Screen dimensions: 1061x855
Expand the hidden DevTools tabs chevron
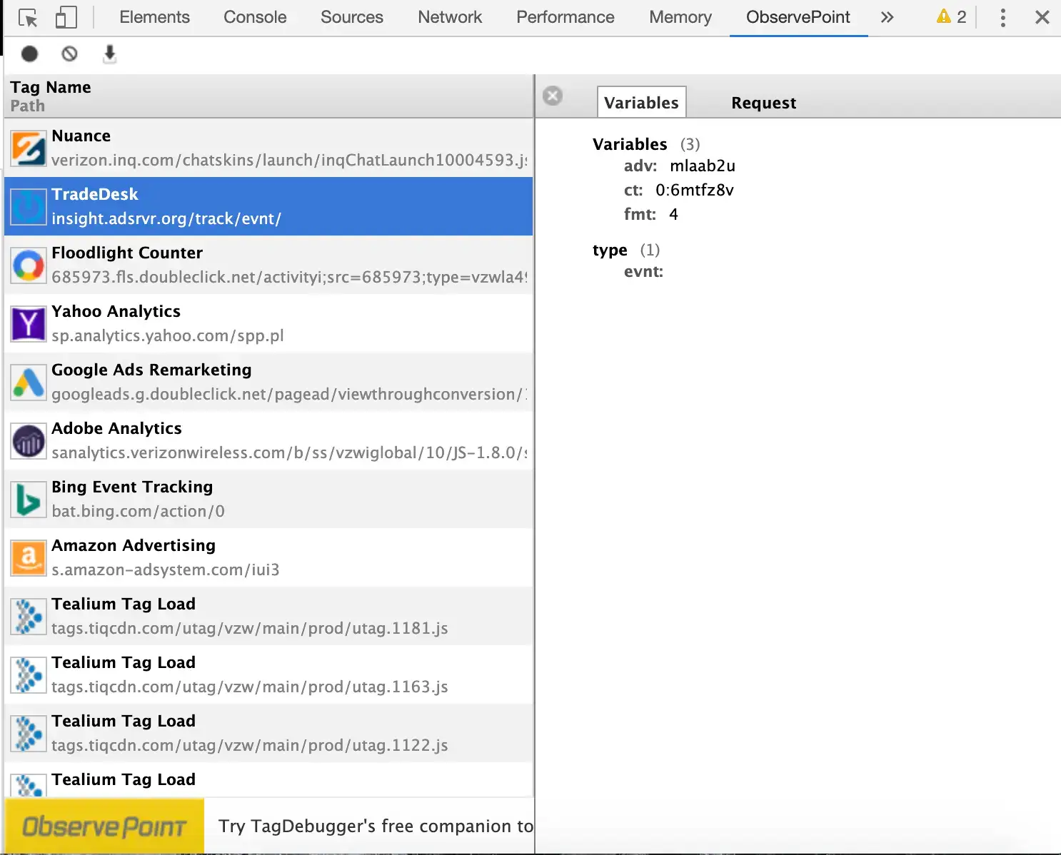[x=887, y=18]
